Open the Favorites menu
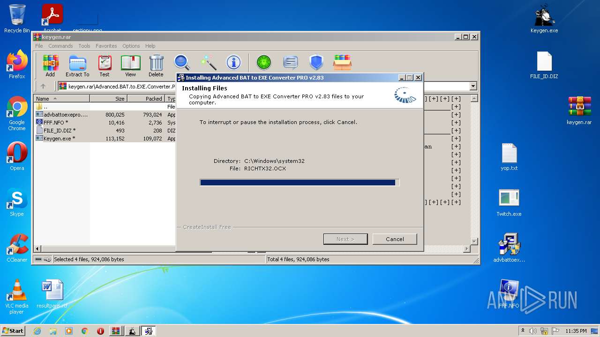 pos(106,46)
